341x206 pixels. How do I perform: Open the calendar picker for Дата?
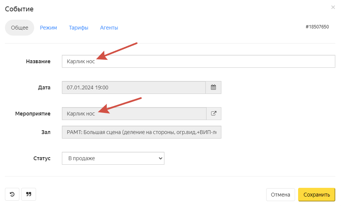213,87
